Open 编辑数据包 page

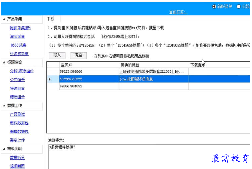click(19, 131)
